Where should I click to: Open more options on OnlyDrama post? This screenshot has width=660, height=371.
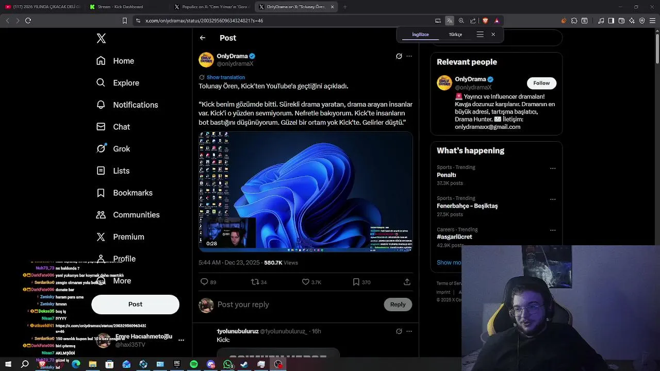[x=409, y=56]
